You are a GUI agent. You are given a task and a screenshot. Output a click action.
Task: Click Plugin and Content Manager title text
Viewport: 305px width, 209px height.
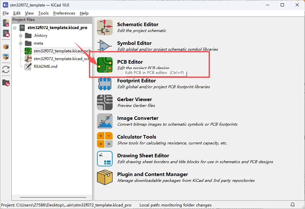click(152, 174)
